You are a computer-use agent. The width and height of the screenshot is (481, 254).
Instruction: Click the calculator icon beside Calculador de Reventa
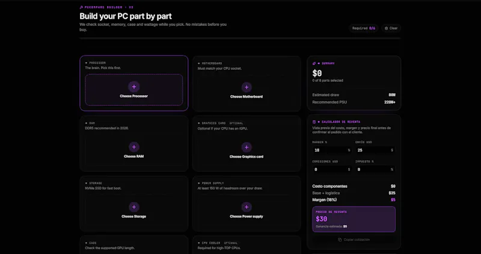tap(314, 122)
